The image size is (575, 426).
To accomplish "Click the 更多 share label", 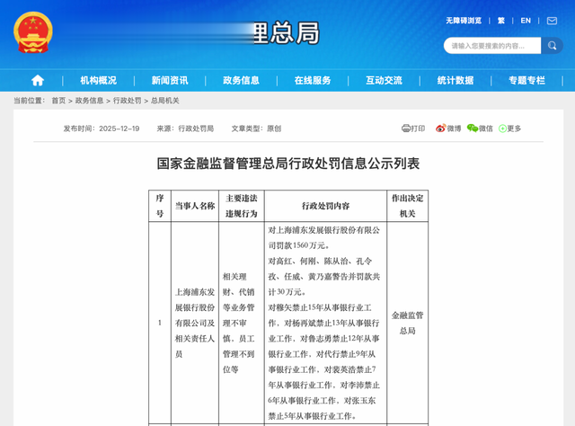I will (x=514, y=129).
